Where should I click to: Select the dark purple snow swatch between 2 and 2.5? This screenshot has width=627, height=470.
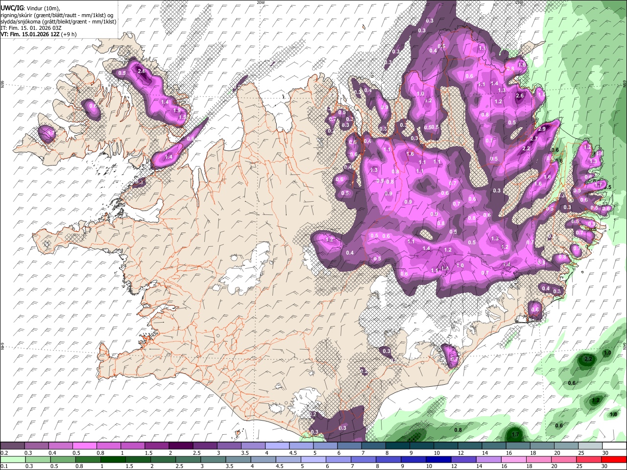pyautogui.click(x=180, y=446)
